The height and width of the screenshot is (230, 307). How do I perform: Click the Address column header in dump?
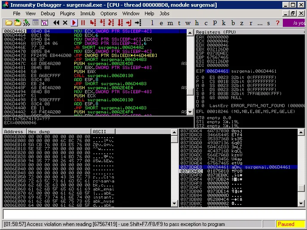click(x=14, y=131)
